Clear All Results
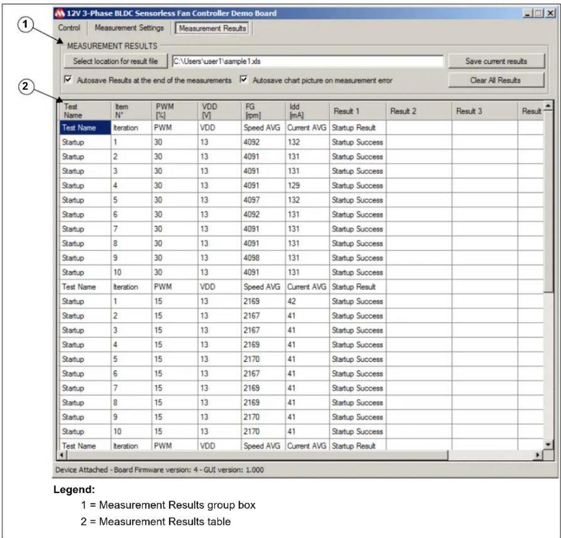The width and height of the screenshot is (561, 538). pos(496,80)
